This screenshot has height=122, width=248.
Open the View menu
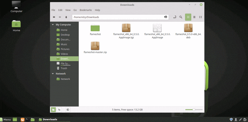(x=68, y=10)
